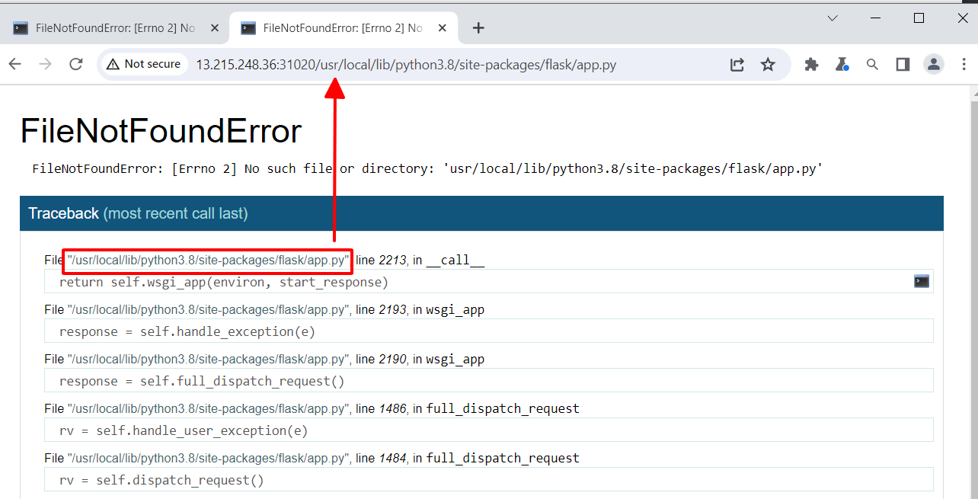This screenshot has height=499, width=978.
Task: Open the browser side panel icon
Action: 903,64
